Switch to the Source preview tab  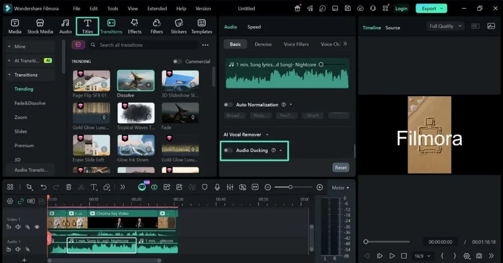click(x=392, y=28)
